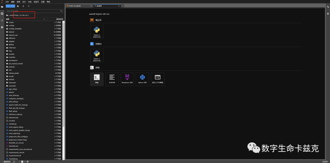Click the 显示上下文帮助 launcher card
This screenshot has width=330, height=163.
click(x=158, y=79)
